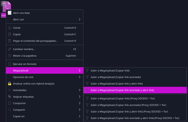Click the pencil icon for Cambiar nombre
Image resolution: width=188 pixels, height=122 pixels.
[10, 49]
